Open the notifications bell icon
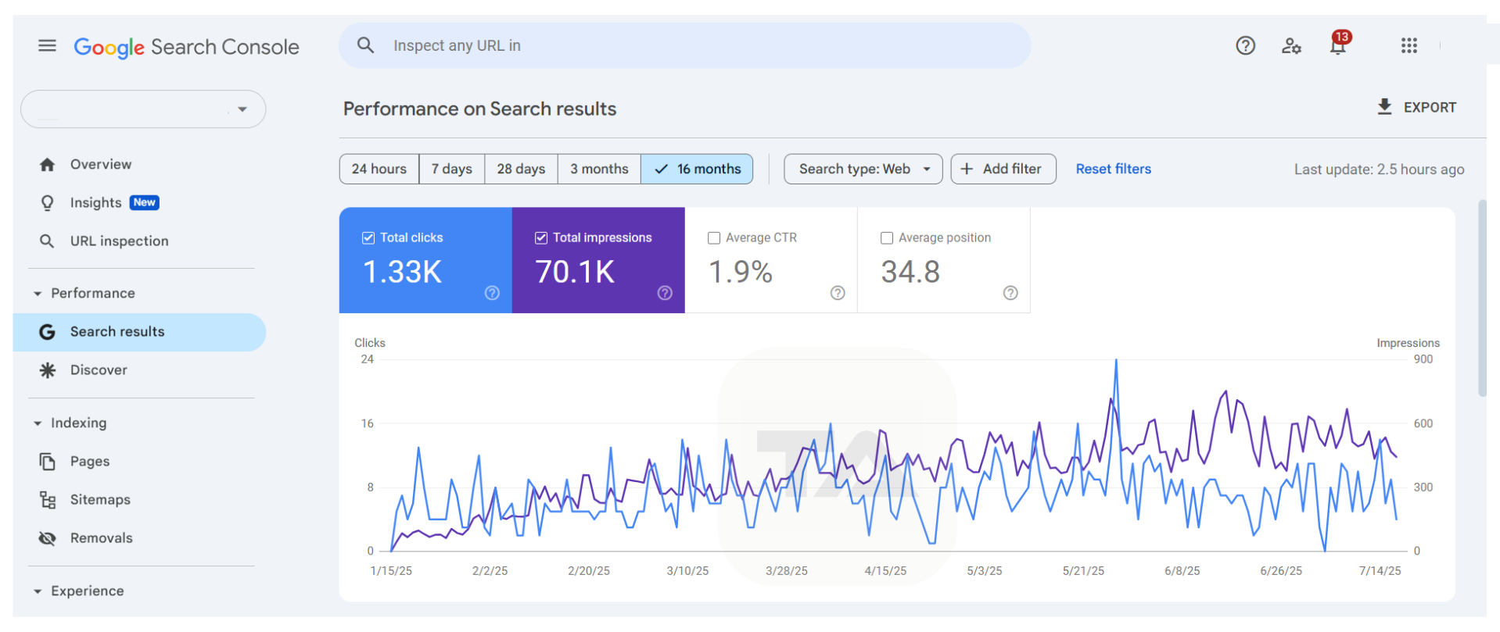Viewport: 1500px width, 632px height. (x=1338, y=46)
